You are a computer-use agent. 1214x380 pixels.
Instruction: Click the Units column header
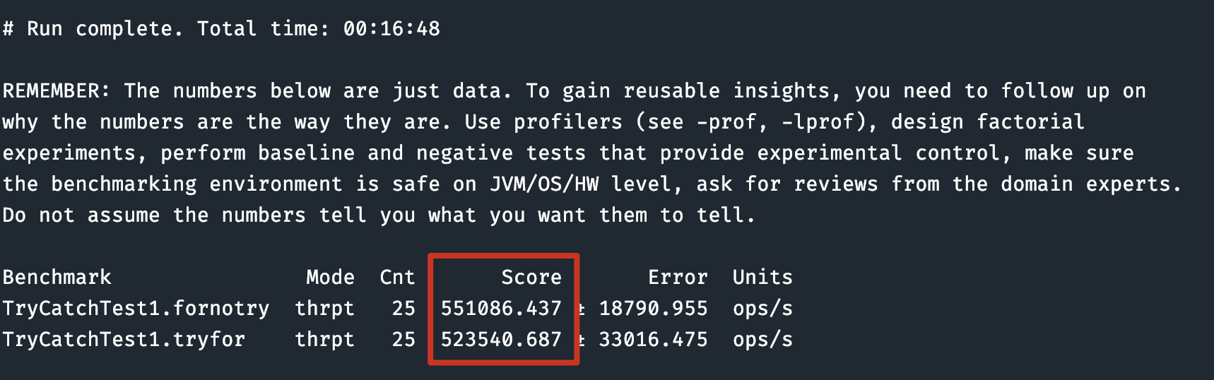762,278
